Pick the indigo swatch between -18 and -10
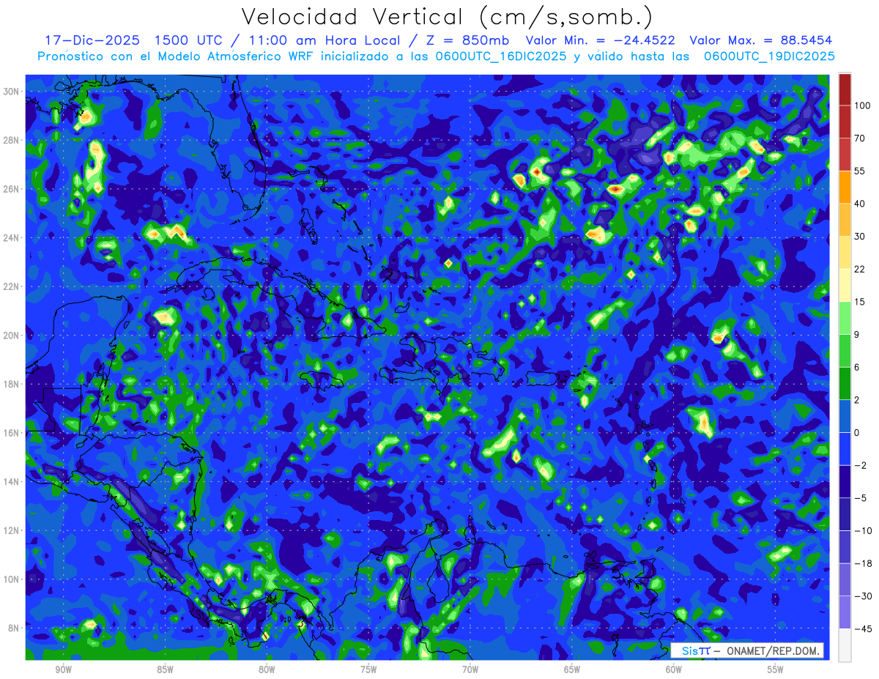The width and height of the screenshot is (879, 679). click(x=845, y=546)
